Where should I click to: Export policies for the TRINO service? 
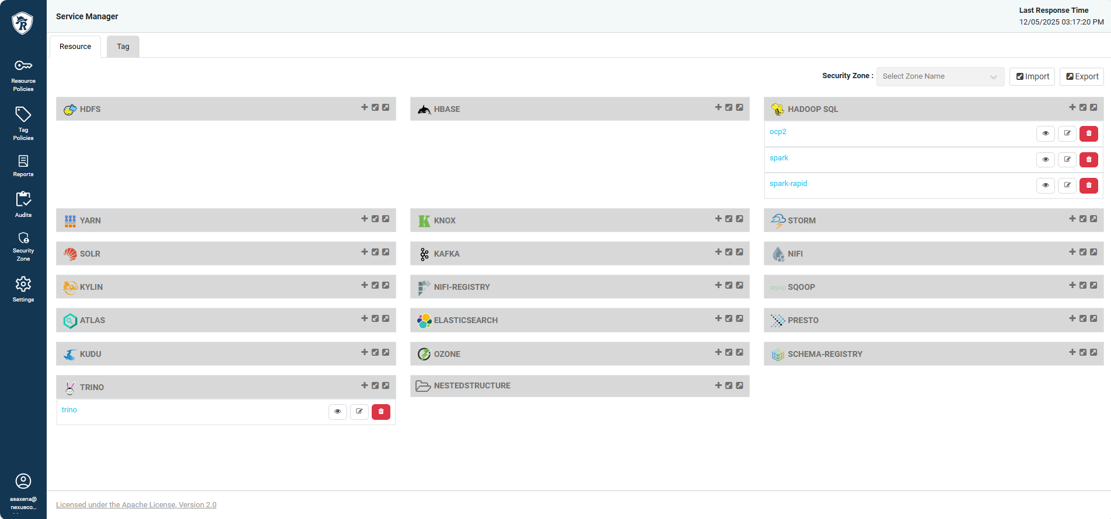[x=386, y=385]
